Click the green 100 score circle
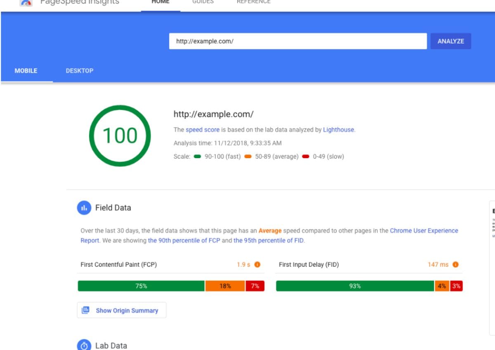The height and width of the screenshot is (350, 495). click(x=120, y=136)
